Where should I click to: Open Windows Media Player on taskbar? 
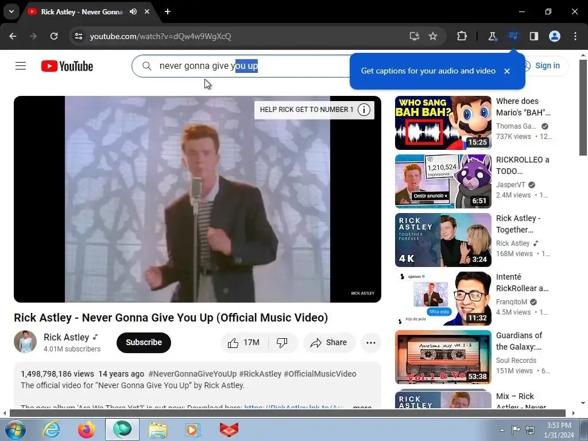pyautogui.click(x=193, y=430)
